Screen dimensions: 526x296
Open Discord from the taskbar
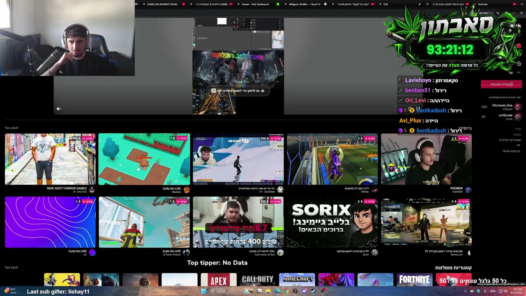click(x=304, y=291)
